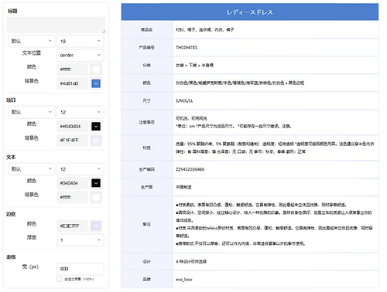This screenshot has width=387, height=292.
Task: Click the blue table header title
Action: (249, 12)
